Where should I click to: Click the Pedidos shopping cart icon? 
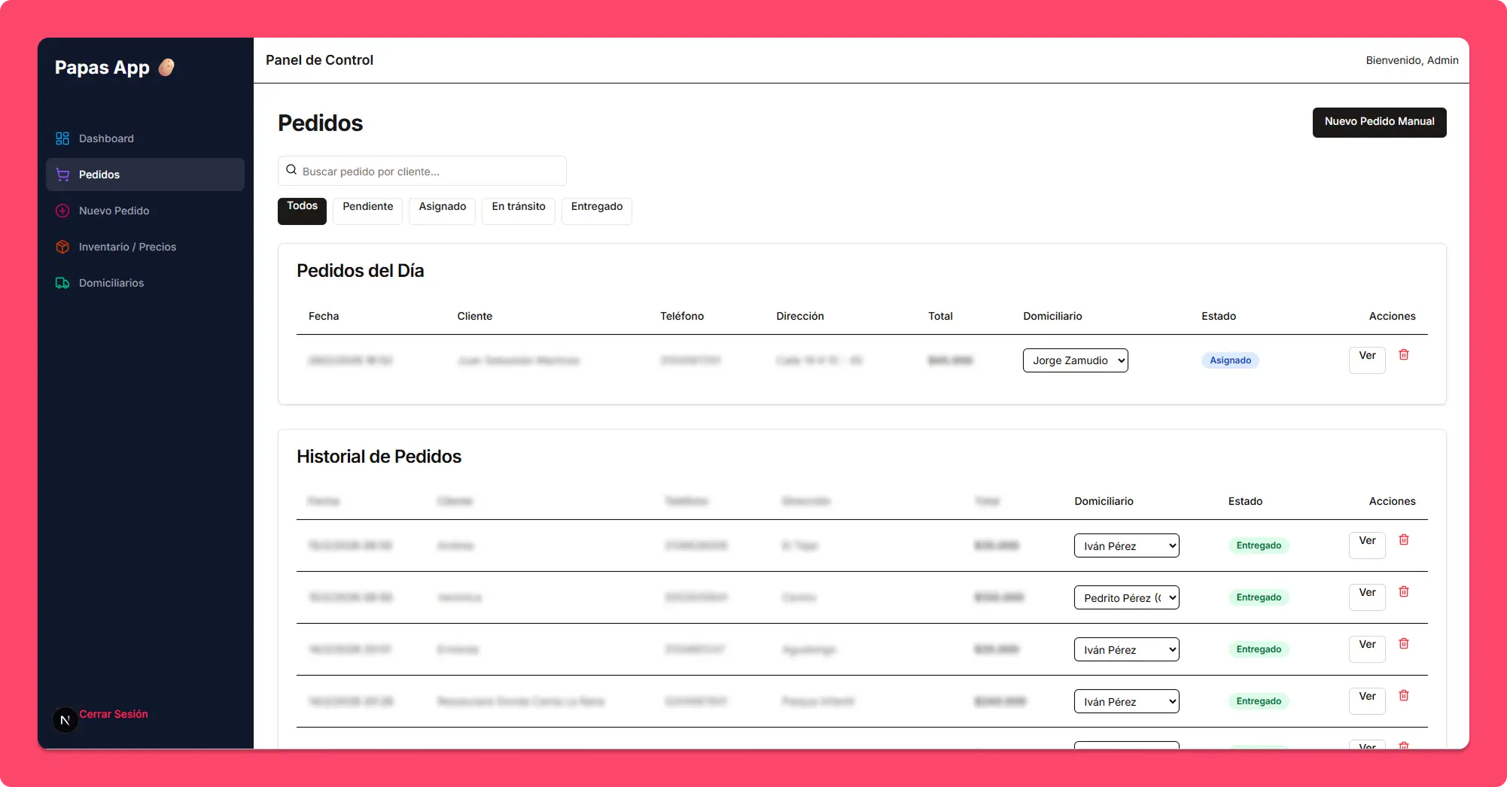(x=62, y=174)
